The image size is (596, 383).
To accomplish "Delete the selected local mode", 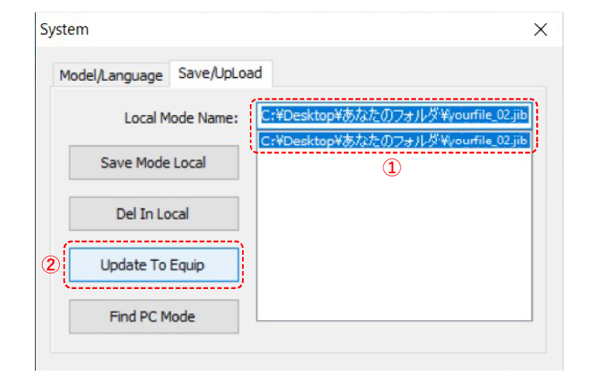I will [x=154, y=214].
